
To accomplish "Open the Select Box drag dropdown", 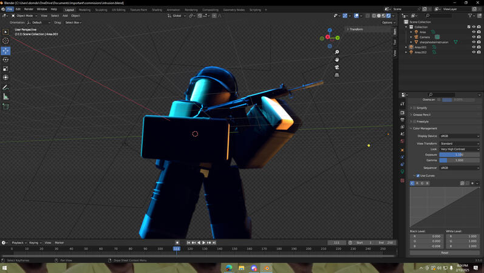I will (x=73, y=22).
